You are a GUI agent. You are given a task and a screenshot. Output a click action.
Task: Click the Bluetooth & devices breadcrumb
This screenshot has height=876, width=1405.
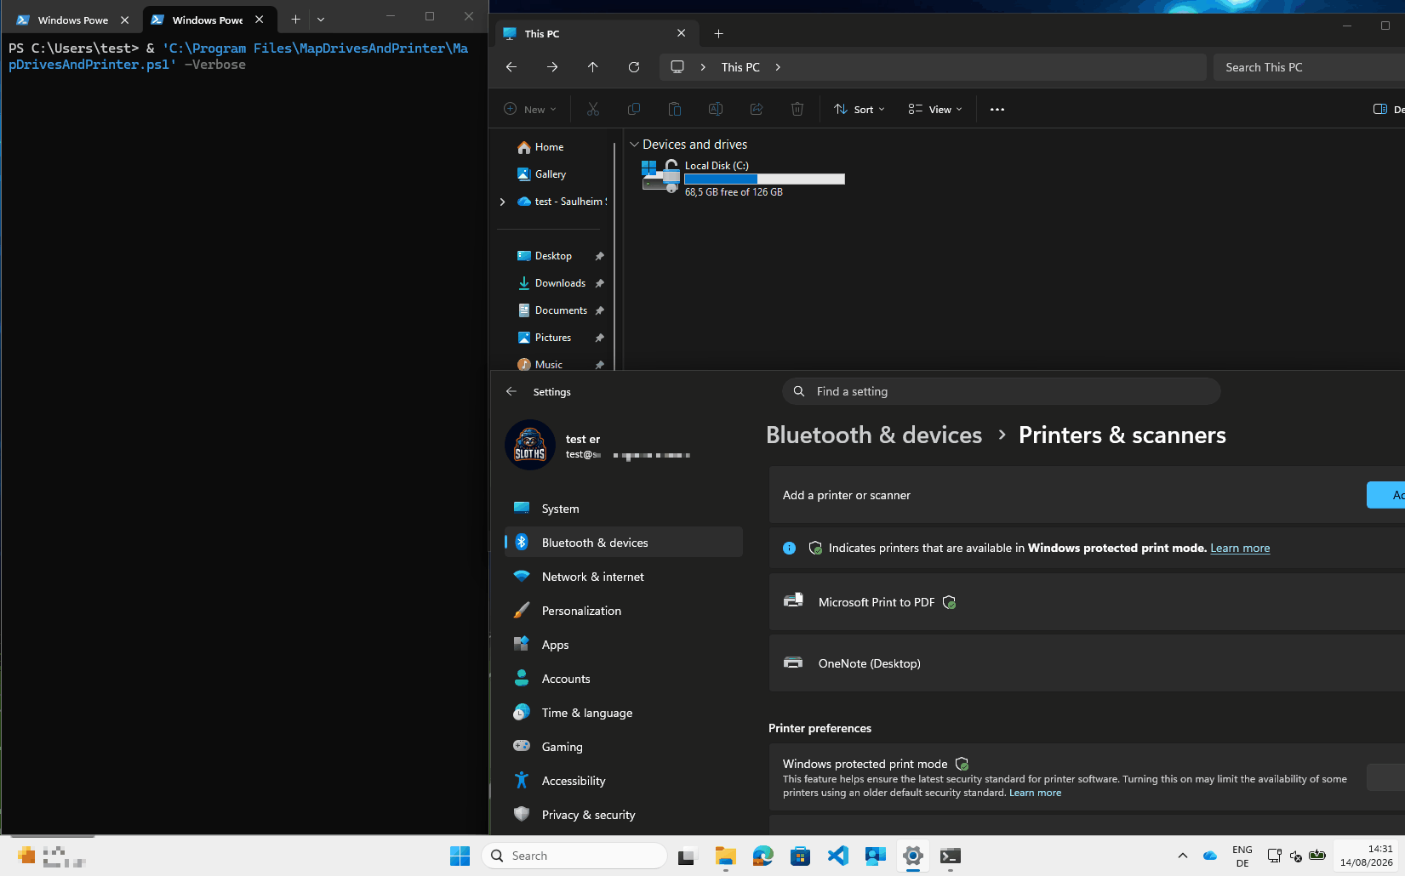[x=874, y=435]
